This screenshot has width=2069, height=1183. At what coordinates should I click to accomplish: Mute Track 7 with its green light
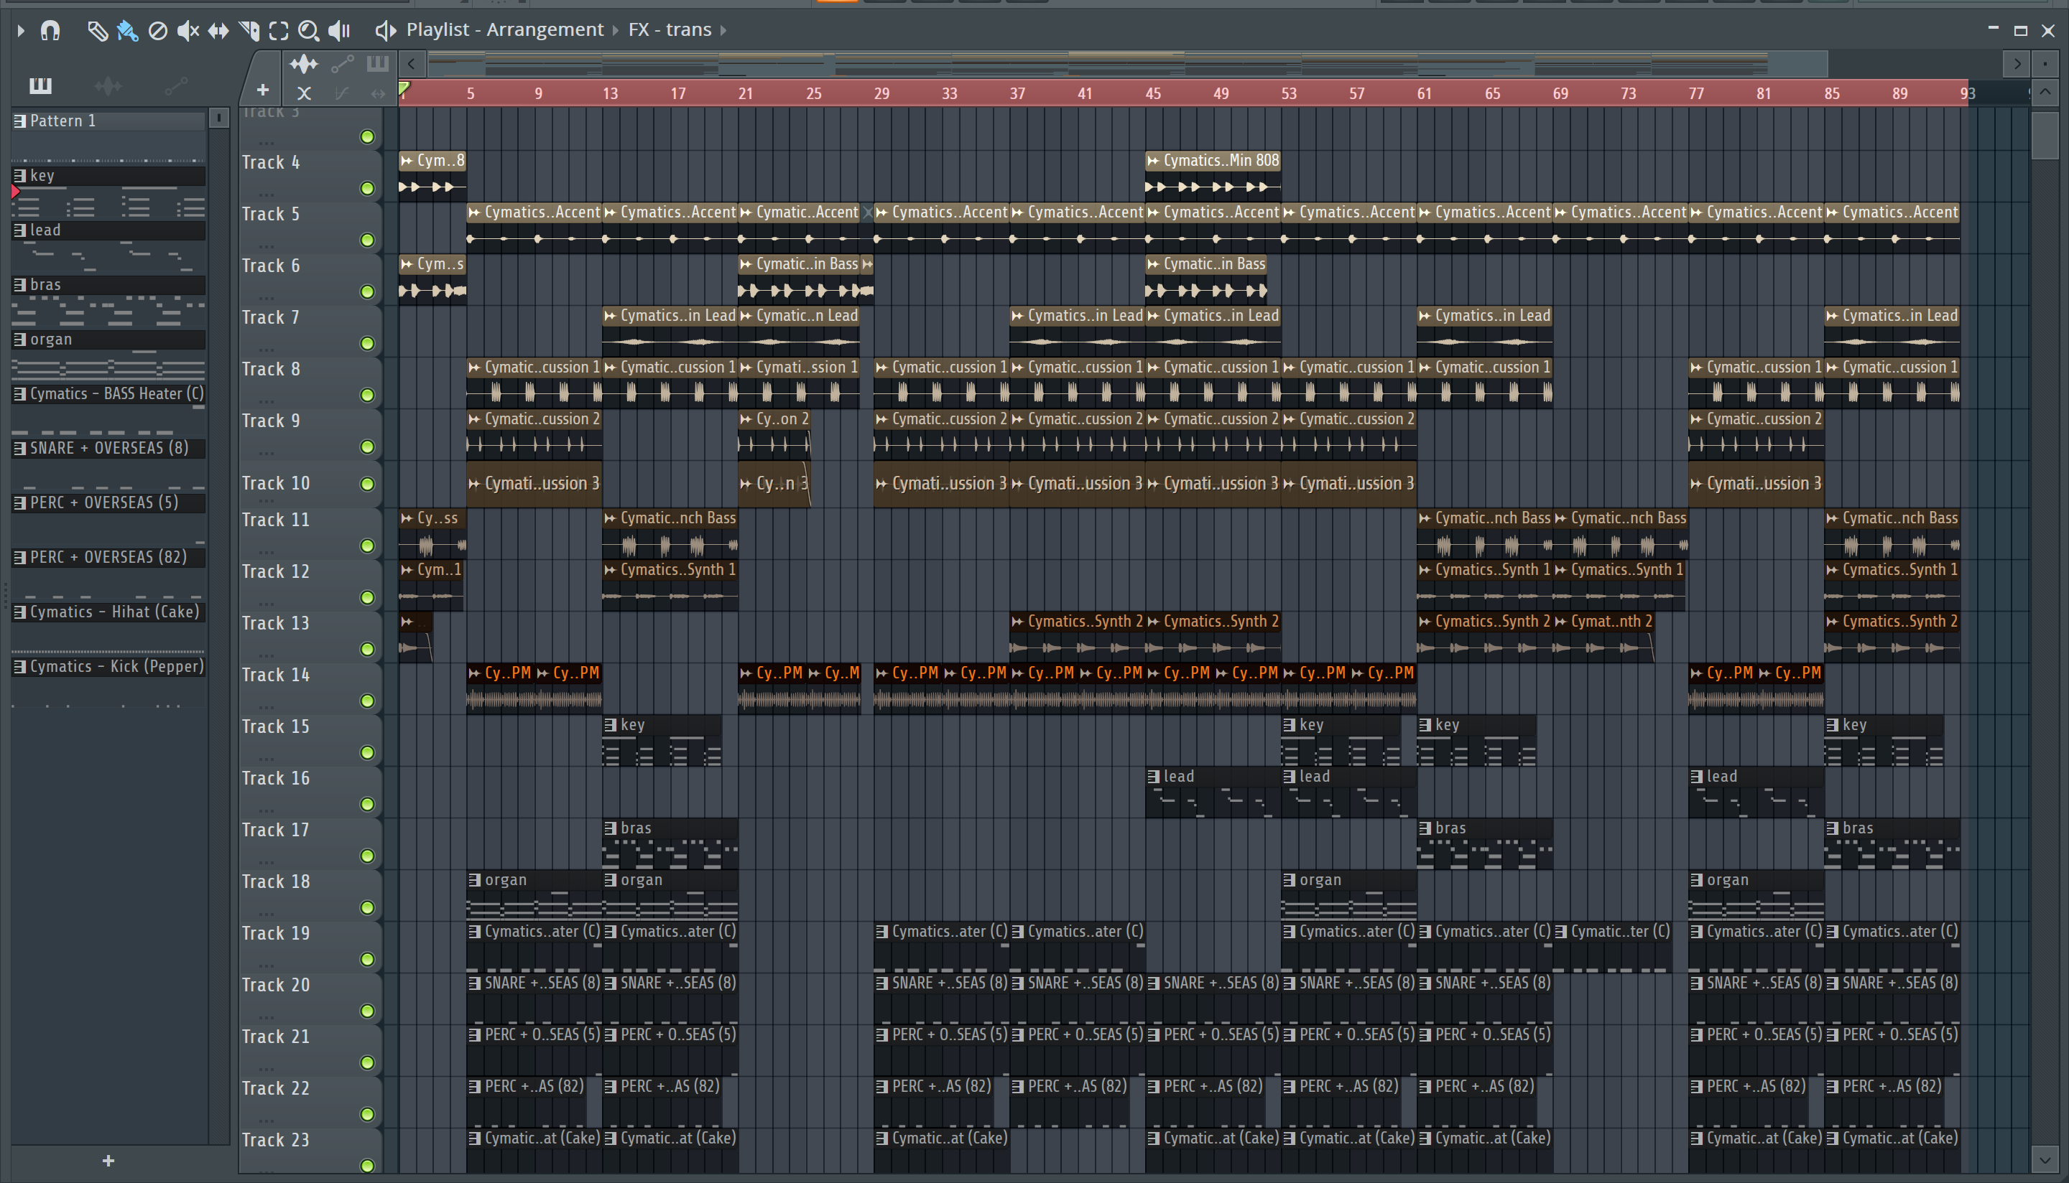367,344
